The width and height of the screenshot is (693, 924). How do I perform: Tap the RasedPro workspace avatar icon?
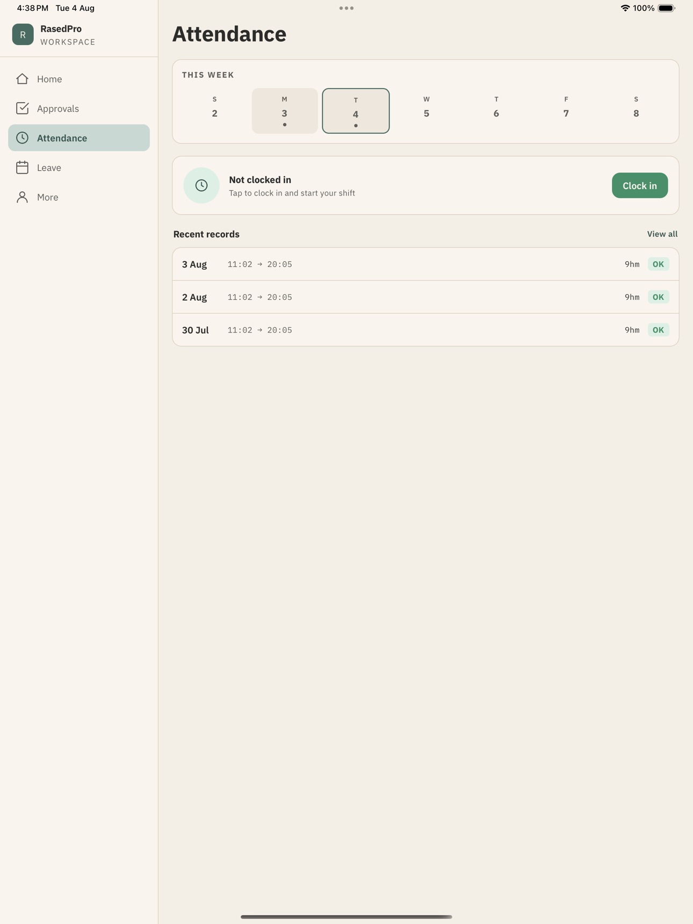[23, 34]
